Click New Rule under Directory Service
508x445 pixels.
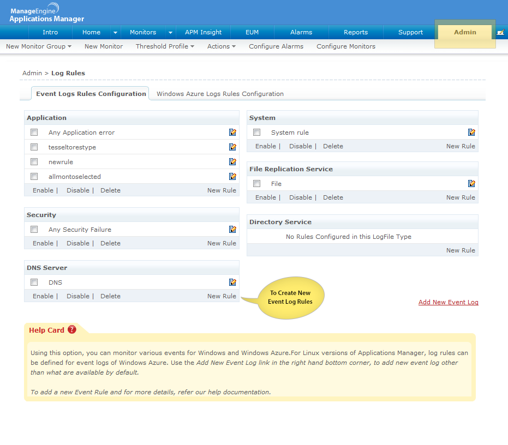click(461, 250)
